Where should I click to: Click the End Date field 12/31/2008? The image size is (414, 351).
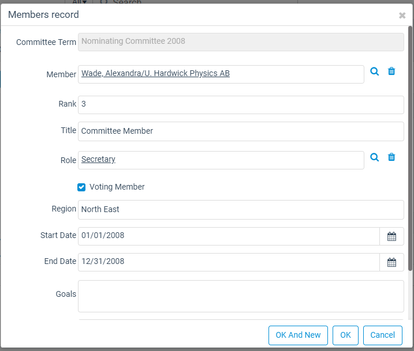229,262
